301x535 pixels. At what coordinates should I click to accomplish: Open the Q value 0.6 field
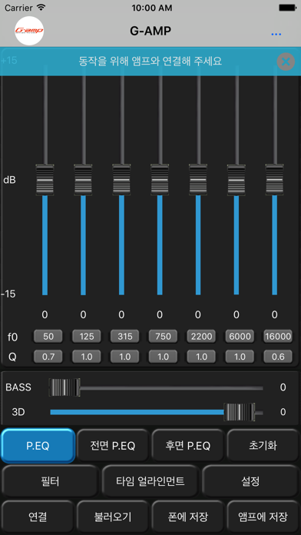(x=278, y=357)
